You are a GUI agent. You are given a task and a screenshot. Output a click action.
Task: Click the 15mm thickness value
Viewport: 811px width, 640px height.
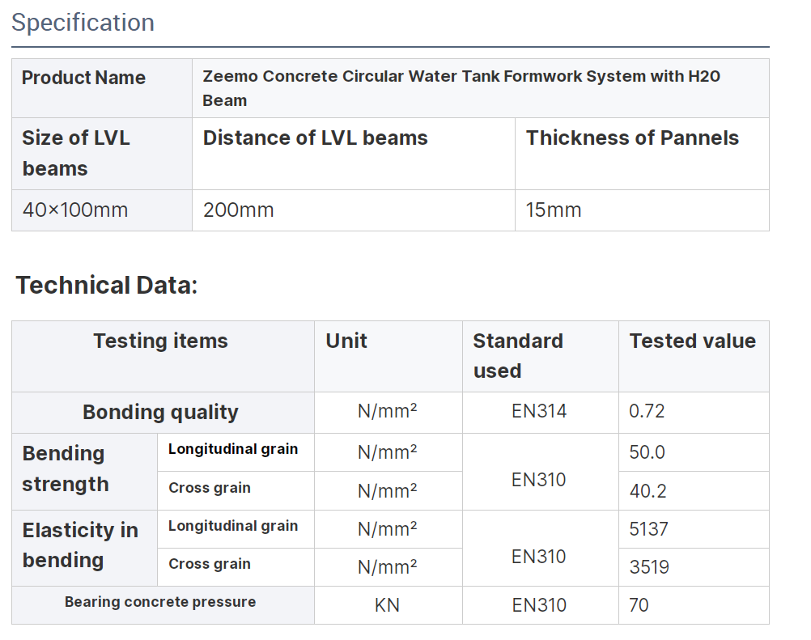pos(554,210)
